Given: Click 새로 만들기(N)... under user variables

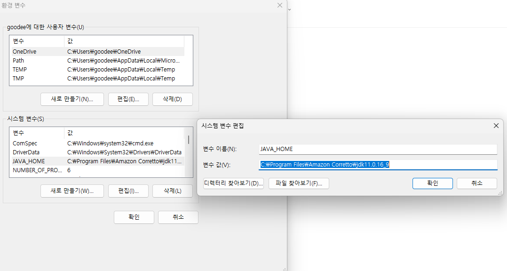Looking at the screenshot, I should [x=72, y=99].
